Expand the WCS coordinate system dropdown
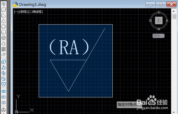The image size is (178, 114). (x=159, y=36)
